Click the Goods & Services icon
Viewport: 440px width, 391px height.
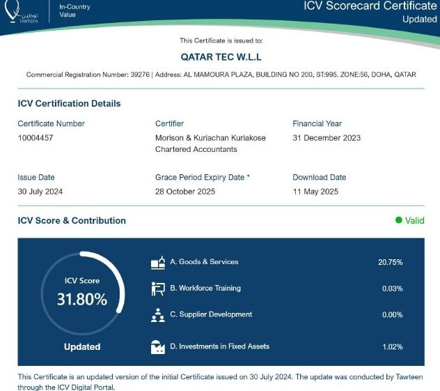click(158, 263)
